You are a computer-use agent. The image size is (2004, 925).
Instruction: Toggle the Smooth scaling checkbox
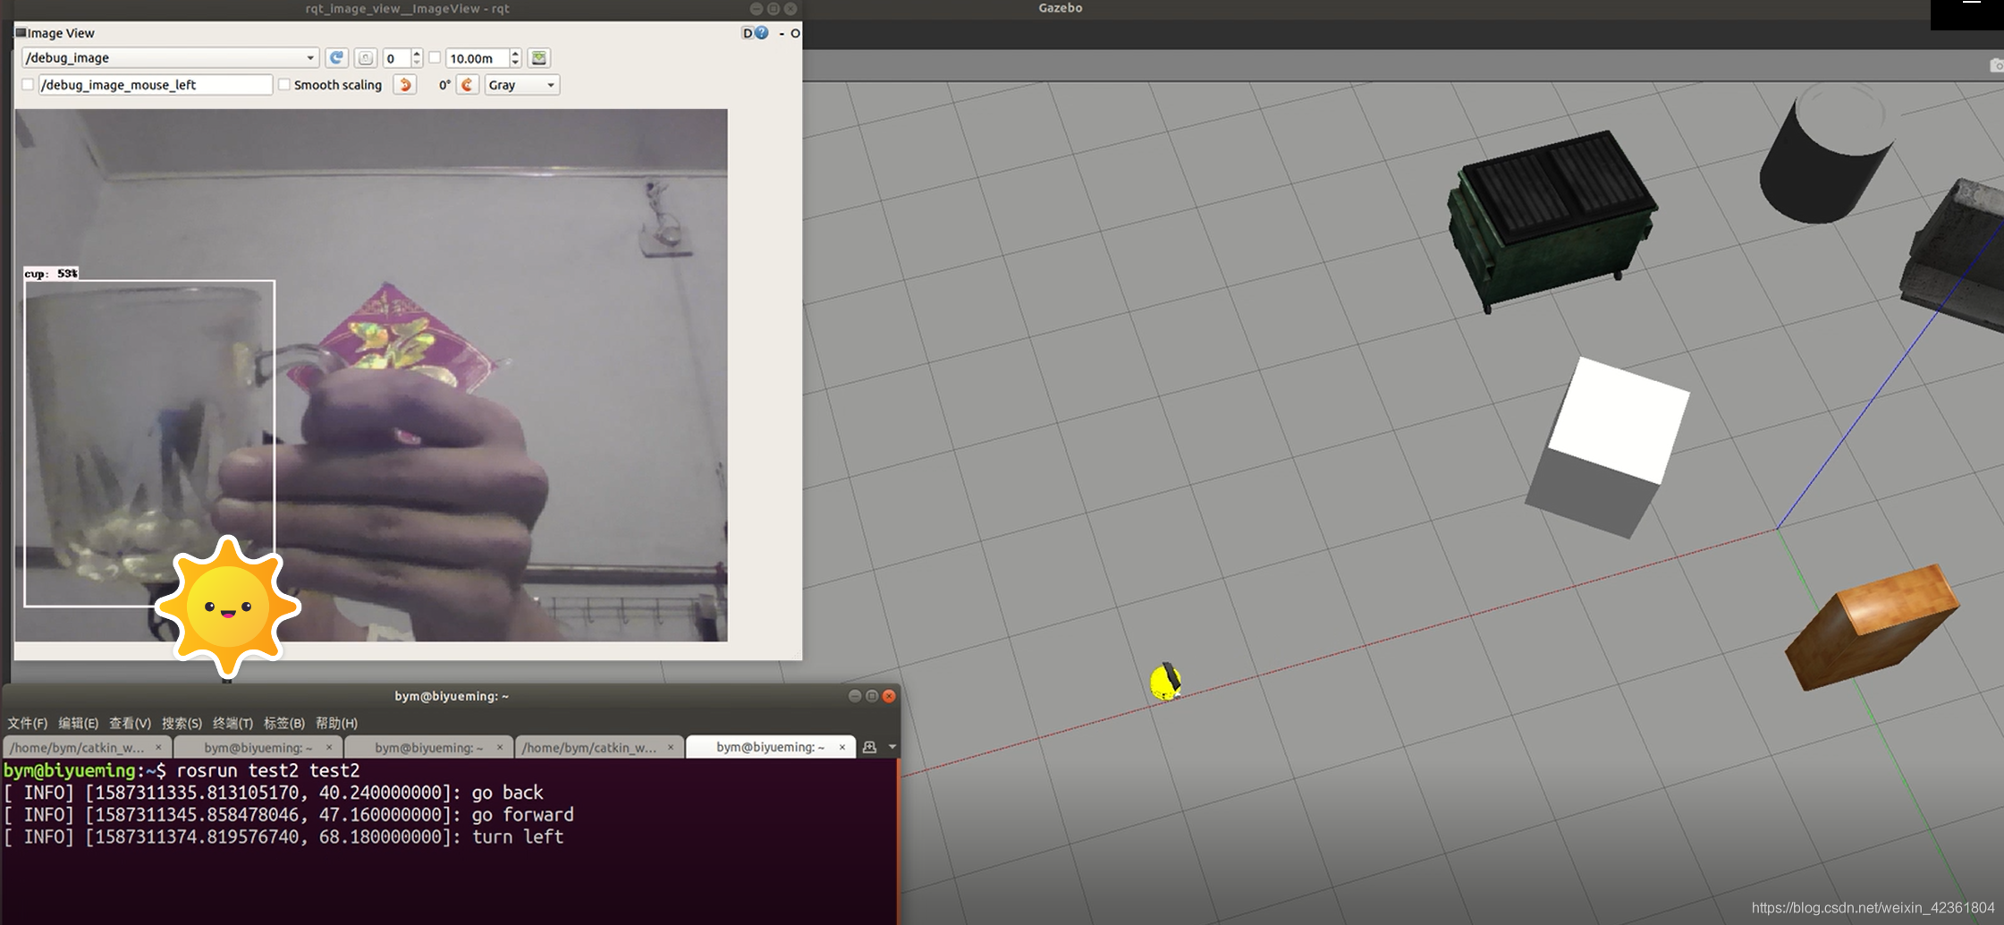[284, 85]
